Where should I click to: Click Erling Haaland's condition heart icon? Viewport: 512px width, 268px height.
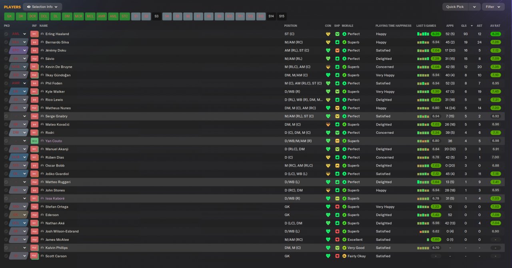pyautogui.click(x=328, y=34)
